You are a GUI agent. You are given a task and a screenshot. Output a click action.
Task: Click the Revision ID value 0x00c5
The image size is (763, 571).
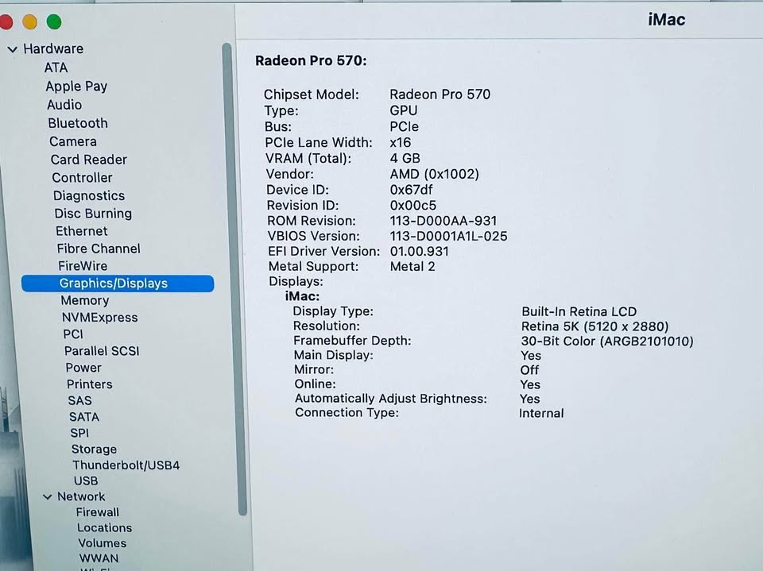click(413, 205)
